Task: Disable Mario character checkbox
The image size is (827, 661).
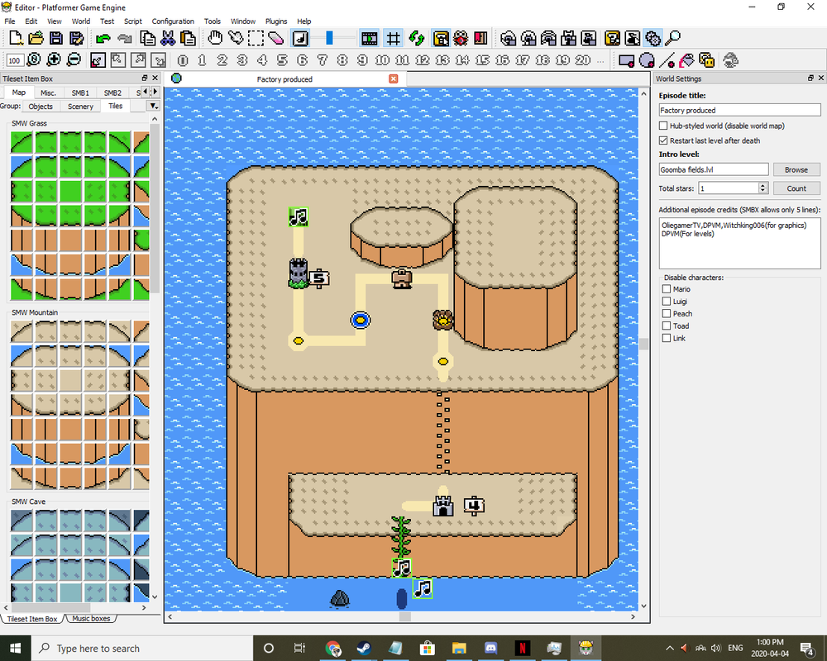Action: (x=666, y=289)
